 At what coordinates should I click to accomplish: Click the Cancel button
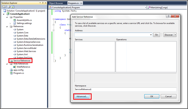pyautogui.click(x=168, y=96)
